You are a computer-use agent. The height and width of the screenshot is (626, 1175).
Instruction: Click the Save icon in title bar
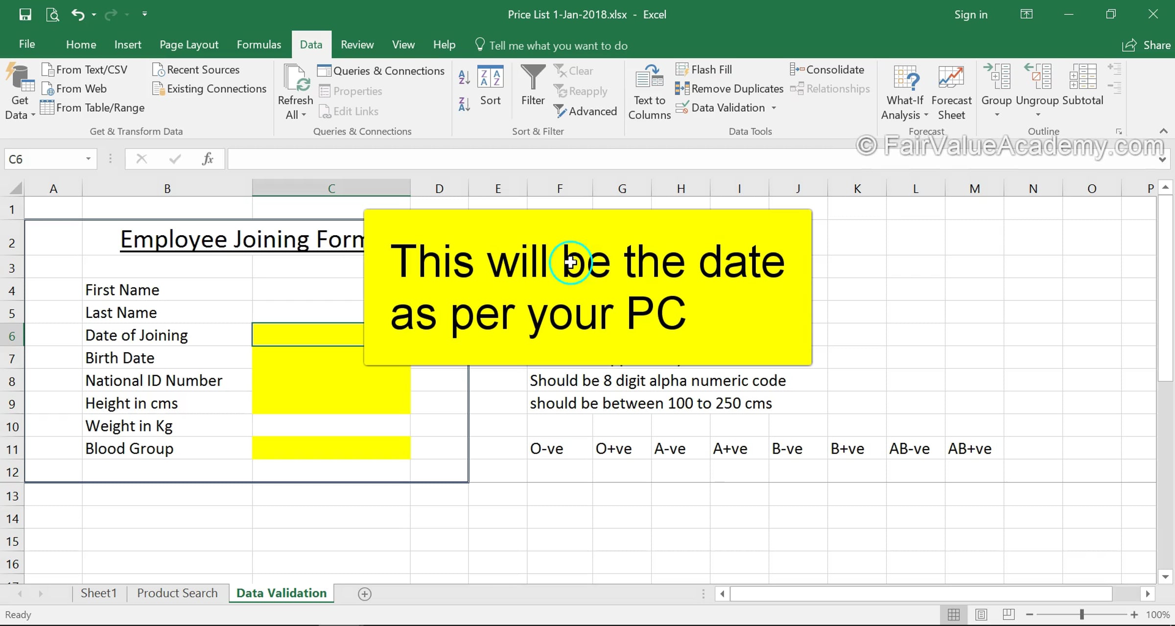pos(24,14)
